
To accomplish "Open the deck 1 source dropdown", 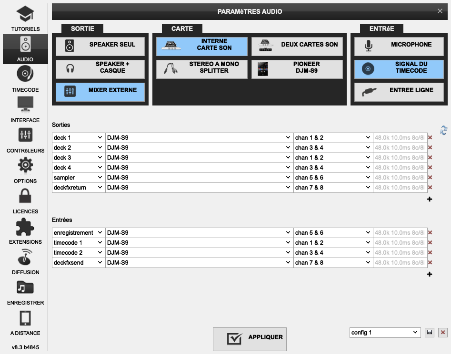I will point(79,138).
